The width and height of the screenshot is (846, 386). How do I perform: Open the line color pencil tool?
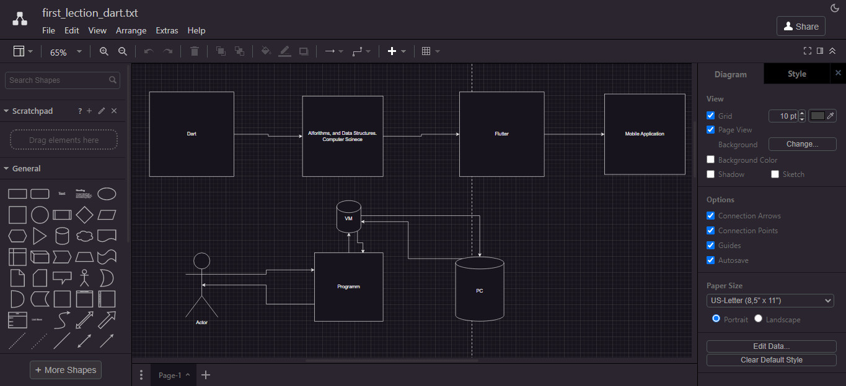click(285, 51)
